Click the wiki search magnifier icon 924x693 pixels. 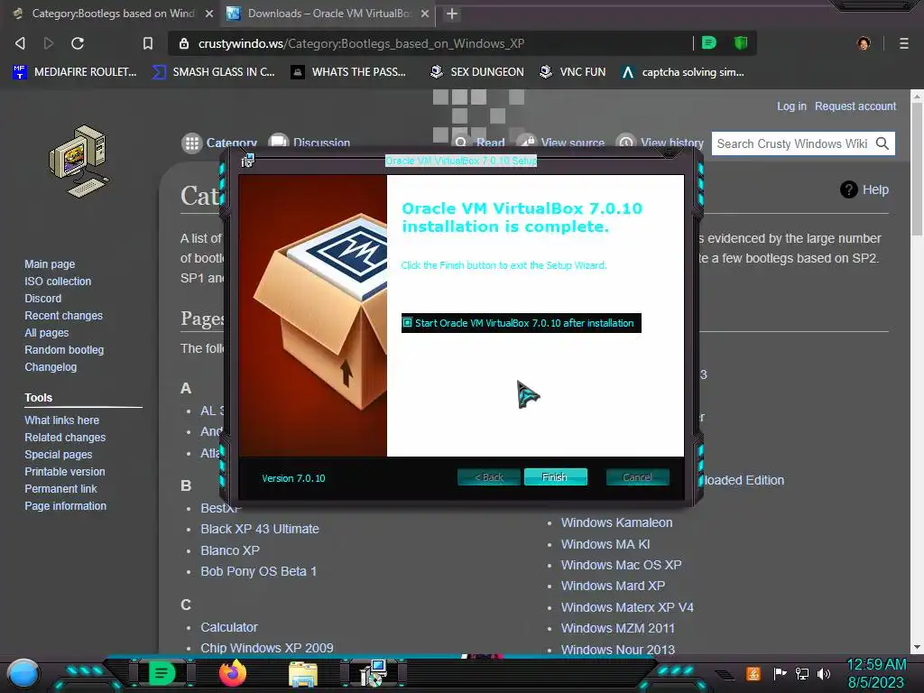tap(882, 143)
